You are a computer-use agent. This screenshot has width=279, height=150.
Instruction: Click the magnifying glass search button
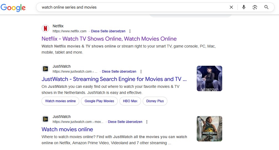pos(266,7)
